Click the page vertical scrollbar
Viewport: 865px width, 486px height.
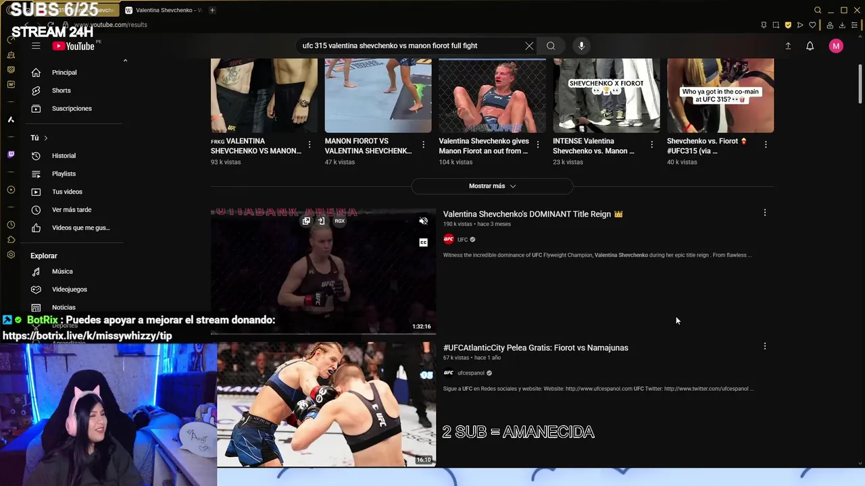[x=860, y=84]
